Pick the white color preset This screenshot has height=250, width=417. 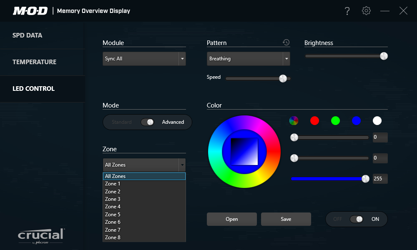377,121
